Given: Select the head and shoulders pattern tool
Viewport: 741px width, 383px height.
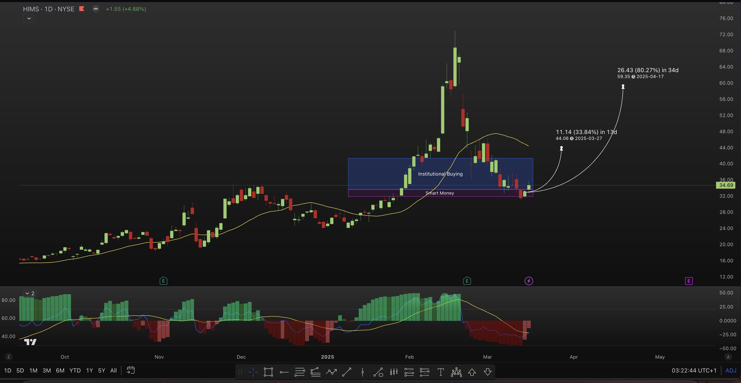Looking at the screenshot, I should tap(456, 372).
